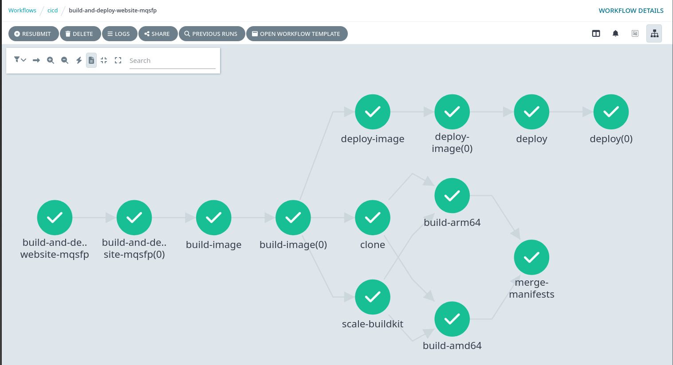Open Workflows from the breadcrumb
The height and width of the screenshot is (365, 673).
(22, 10)
